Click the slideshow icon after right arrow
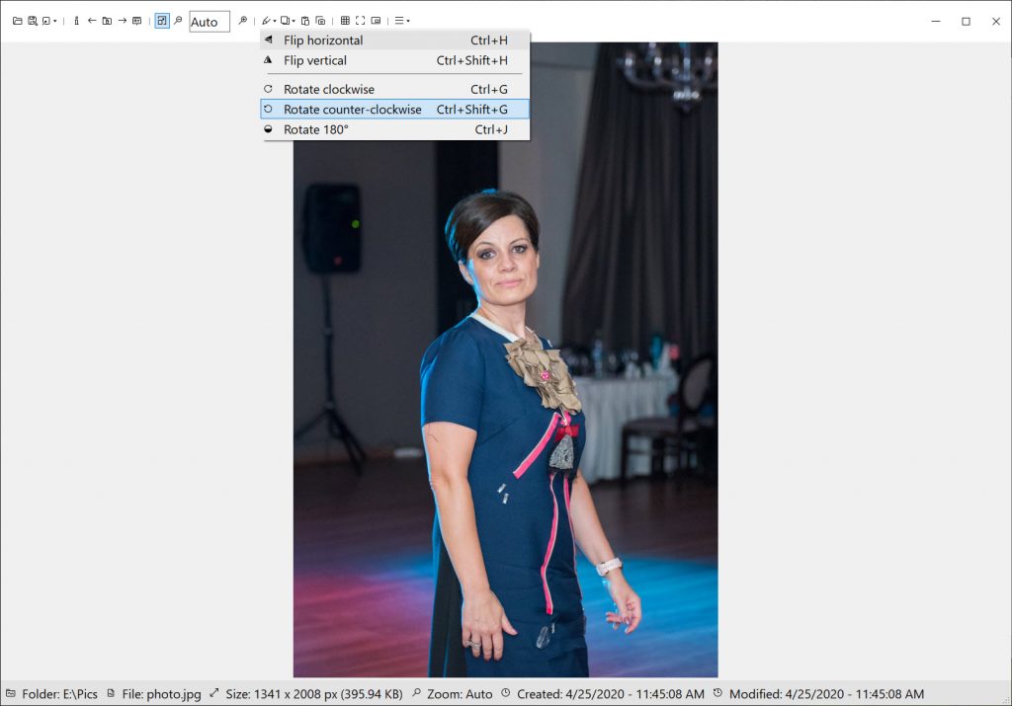This screenshot has width=1012, height=706. click(136, 21)
